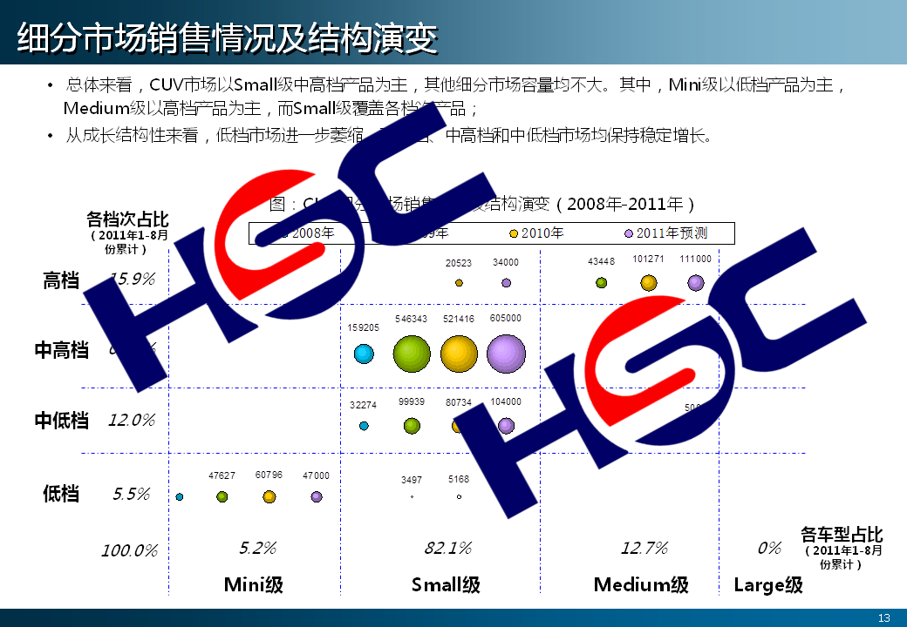This screenshot has height=627, width=907.
Task: Select the Medium级 axis label
Action: pyautogui.click(x=641, y=584)
